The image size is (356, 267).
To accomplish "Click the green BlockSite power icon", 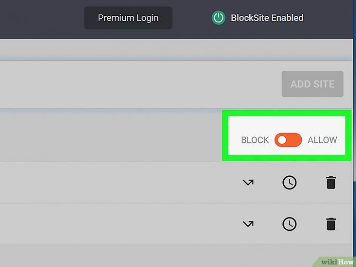I will pyautogui.click(x=218, y=18).
